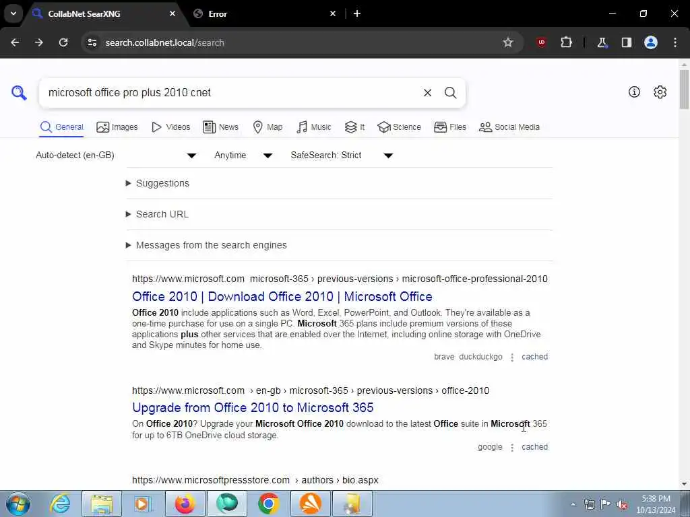Bookmark this page with the star
The image size is (690, 517).
(508, 42)
